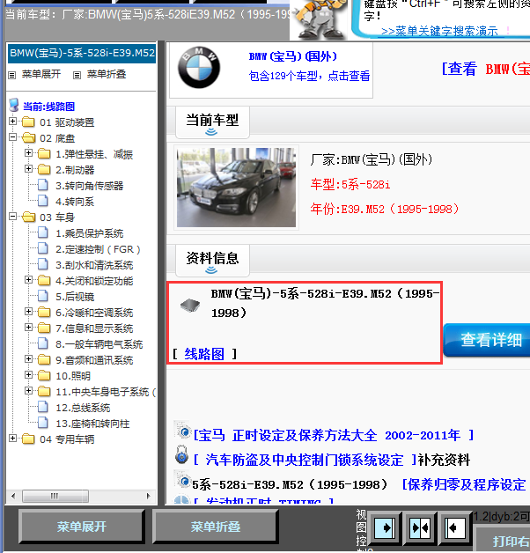Click the bottom 菜单展开 button

click(x=82, y=527)
